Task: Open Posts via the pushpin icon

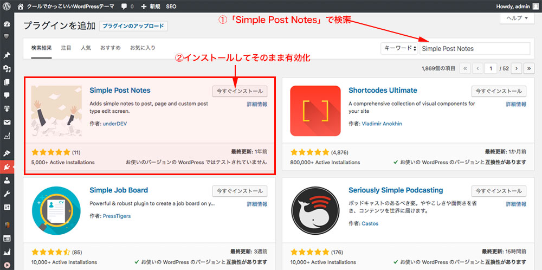Action: click(7, 55)
